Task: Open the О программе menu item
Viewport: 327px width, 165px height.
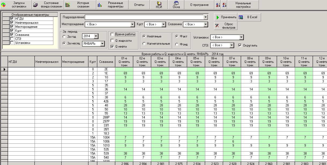Action: click(199, 5)
